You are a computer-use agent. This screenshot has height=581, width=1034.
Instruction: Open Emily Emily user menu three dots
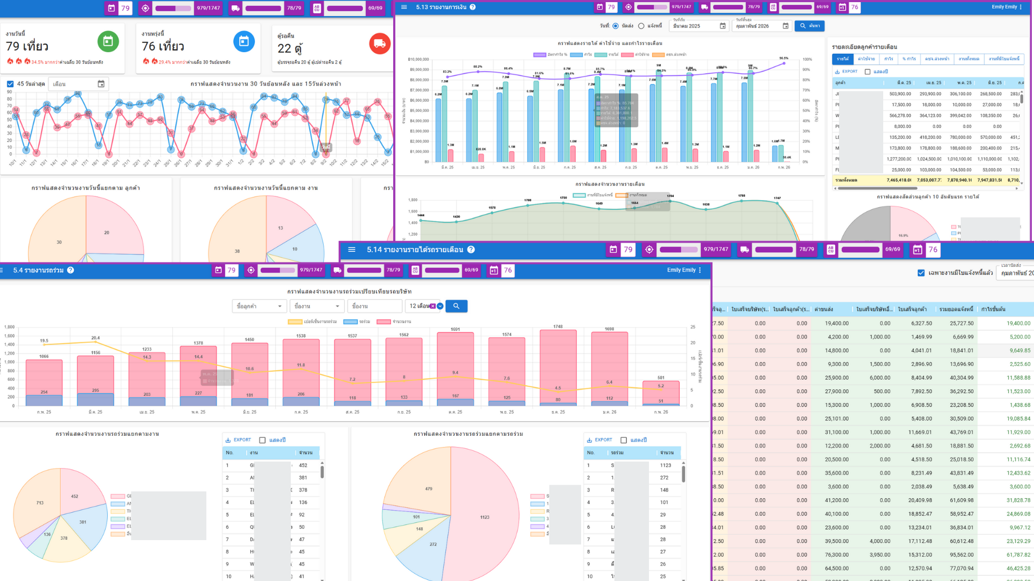click(x=1021, y=7)
